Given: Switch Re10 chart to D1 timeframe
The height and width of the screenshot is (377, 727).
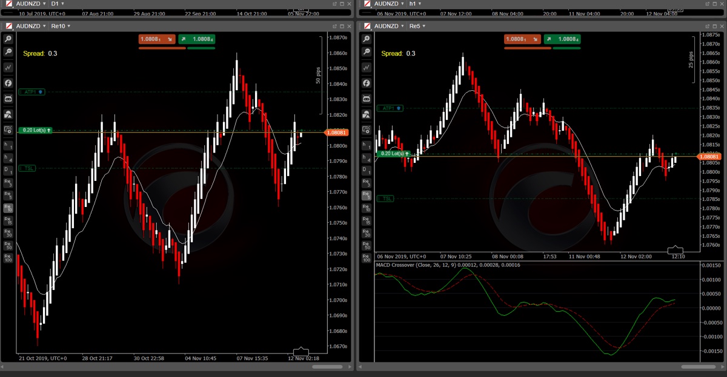Looking at the screenshot, I should tap(8, 171).
